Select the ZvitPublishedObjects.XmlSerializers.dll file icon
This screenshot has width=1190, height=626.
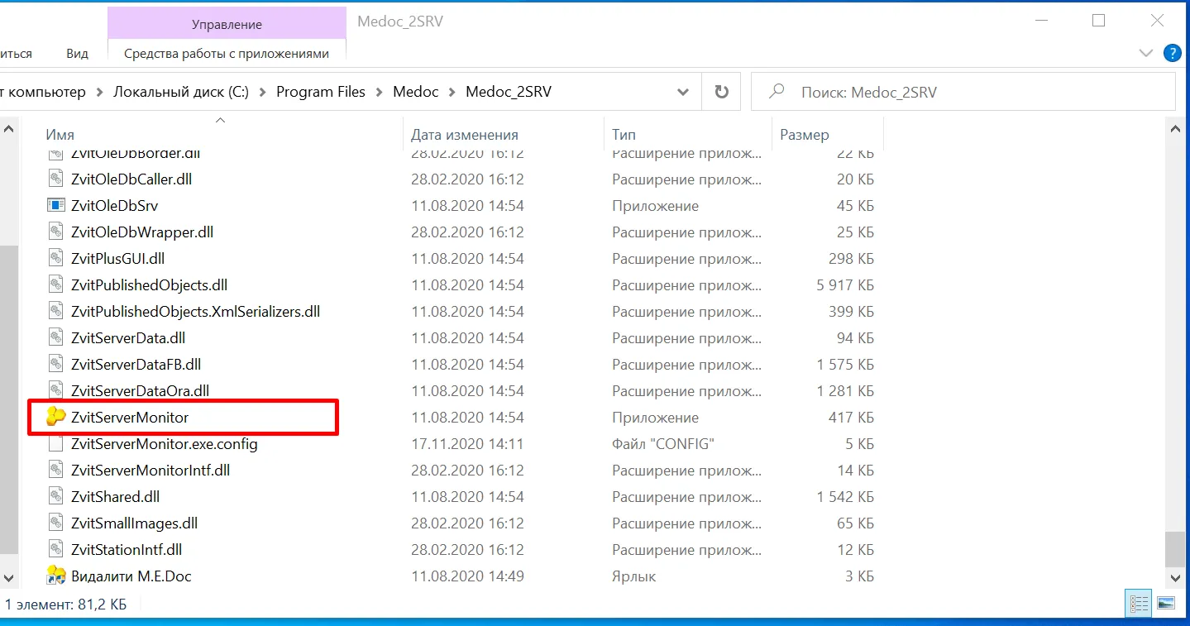(56, 312)
